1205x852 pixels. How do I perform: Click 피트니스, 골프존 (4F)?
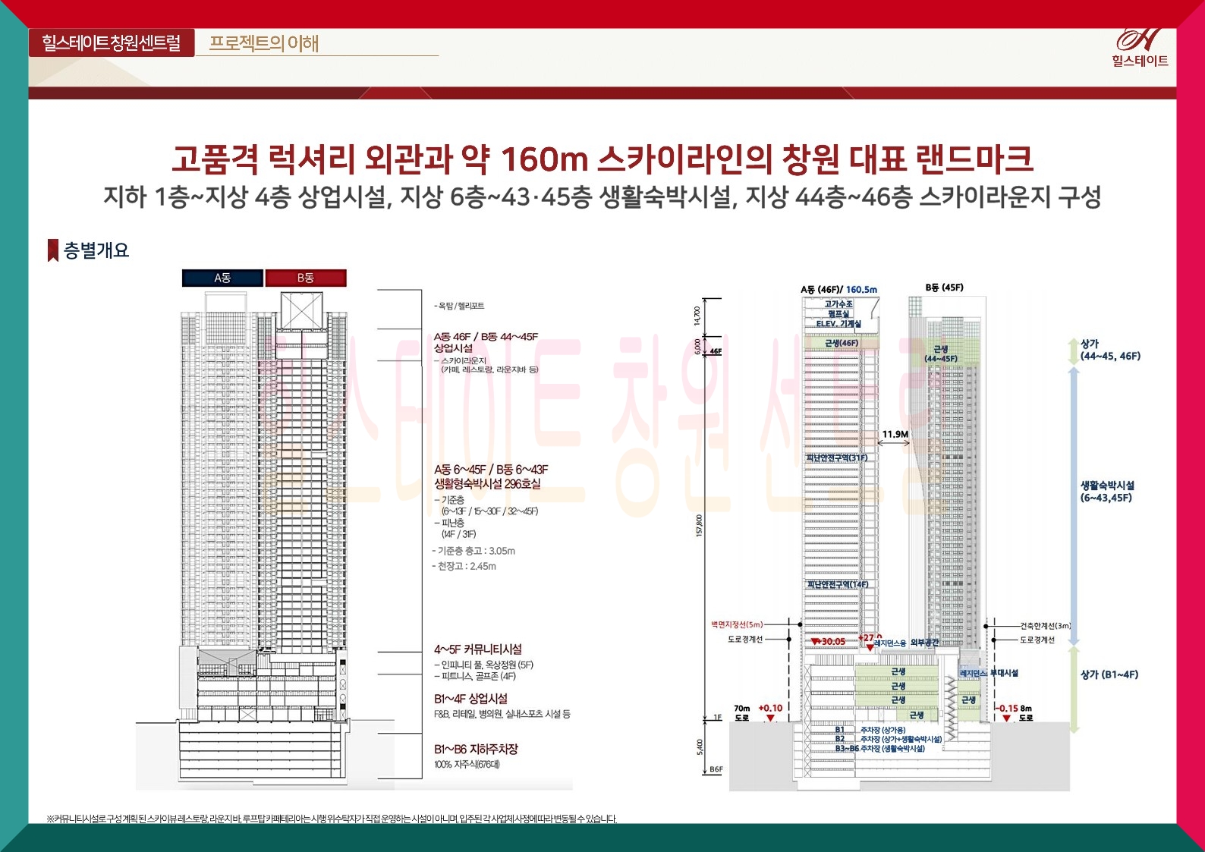pos(475,676)
